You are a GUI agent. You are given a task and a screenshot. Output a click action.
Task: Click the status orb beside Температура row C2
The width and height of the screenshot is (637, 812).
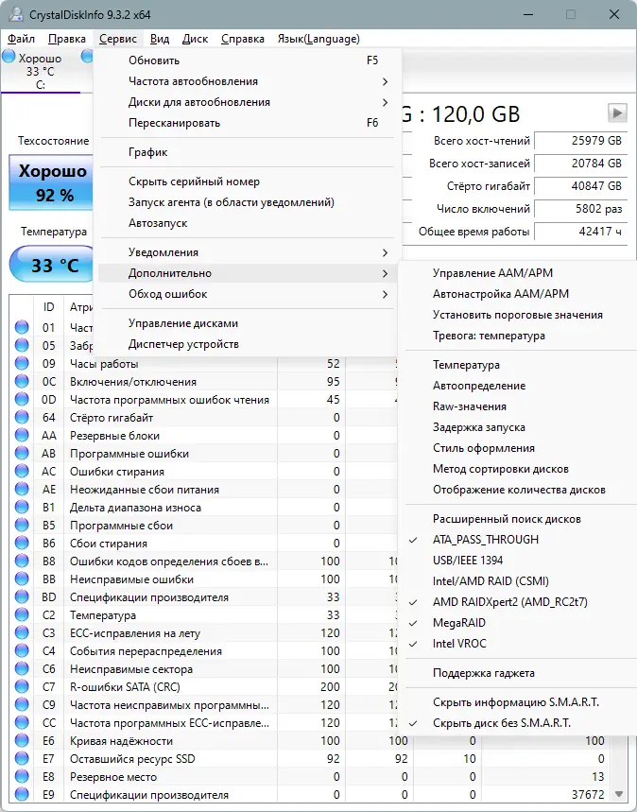(22, 615)
